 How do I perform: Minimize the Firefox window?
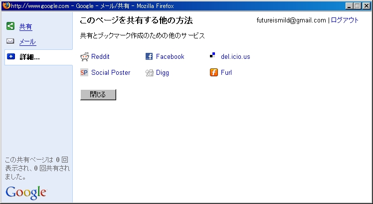click(349, 6)
